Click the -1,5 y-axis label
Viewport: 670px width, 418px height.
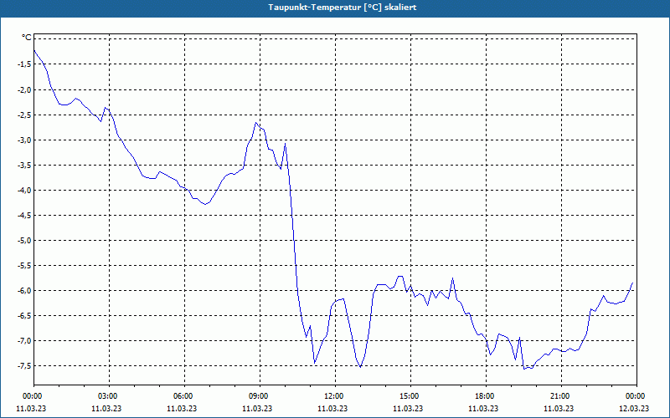coord(24,64)
